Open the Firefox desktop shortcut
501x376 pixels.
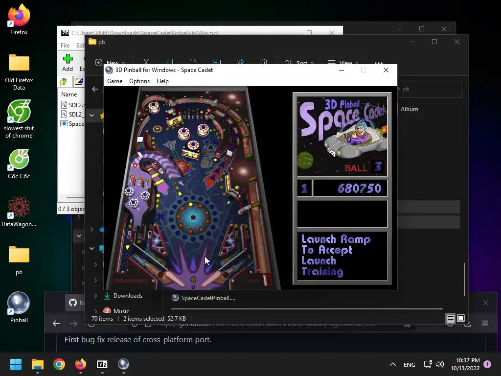19,20
